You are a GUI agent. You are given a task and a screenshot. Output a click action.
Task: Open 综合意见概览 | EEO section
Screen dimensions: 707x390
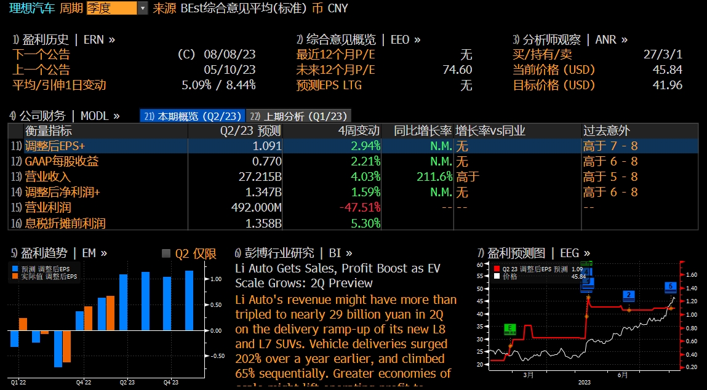click(359, 39)
